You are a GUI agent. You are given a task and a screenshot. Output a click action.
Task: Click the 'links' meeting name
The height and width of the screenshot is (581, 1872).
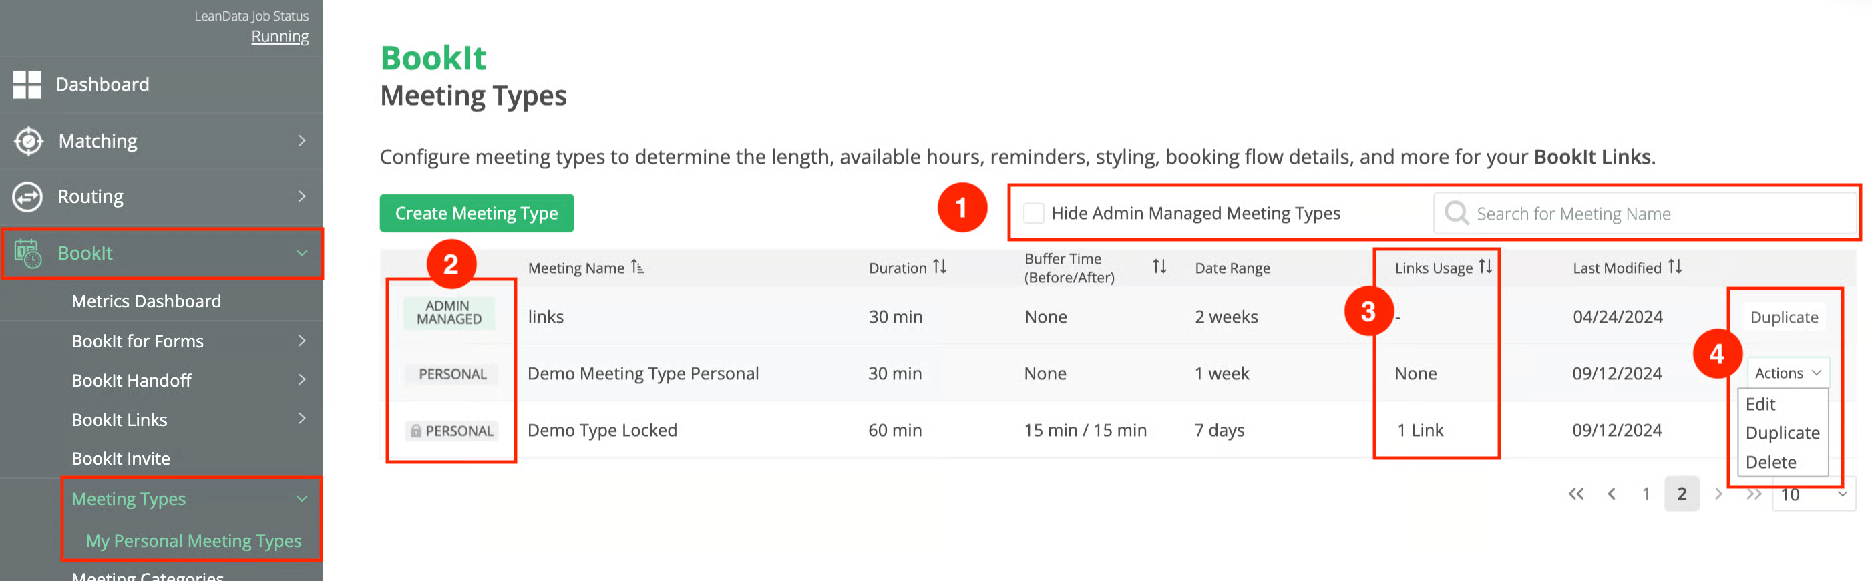tap(546, 317)
